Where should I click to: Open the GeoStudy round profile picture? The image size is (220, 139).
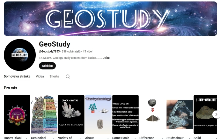[20, 55]
